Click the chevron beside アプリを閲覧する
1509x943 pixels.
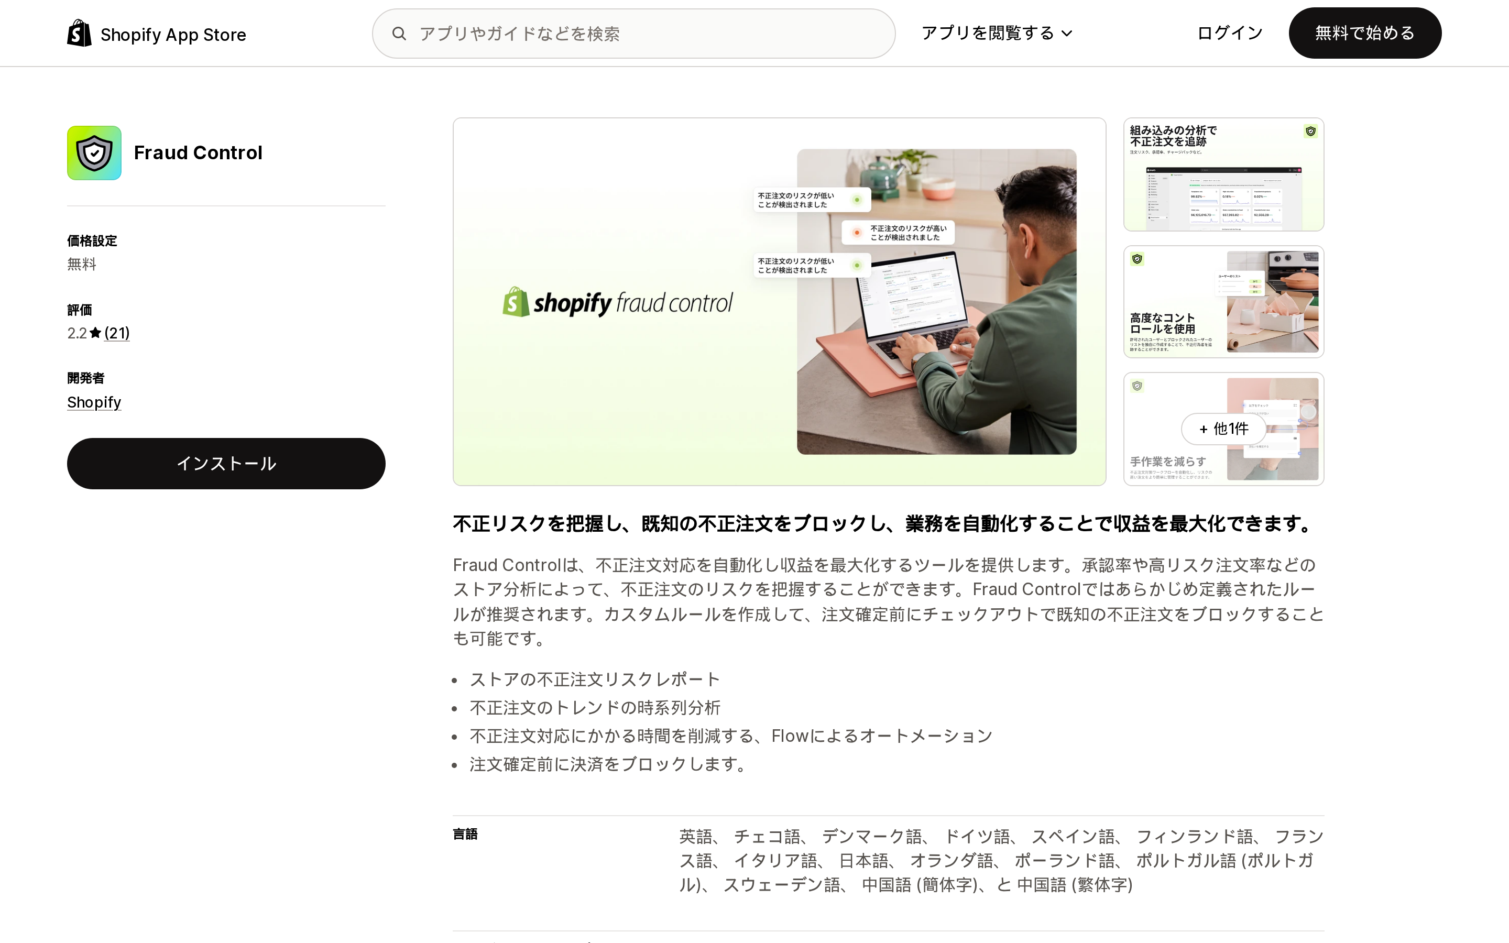pyautogui.click(x=1067, y=34)
